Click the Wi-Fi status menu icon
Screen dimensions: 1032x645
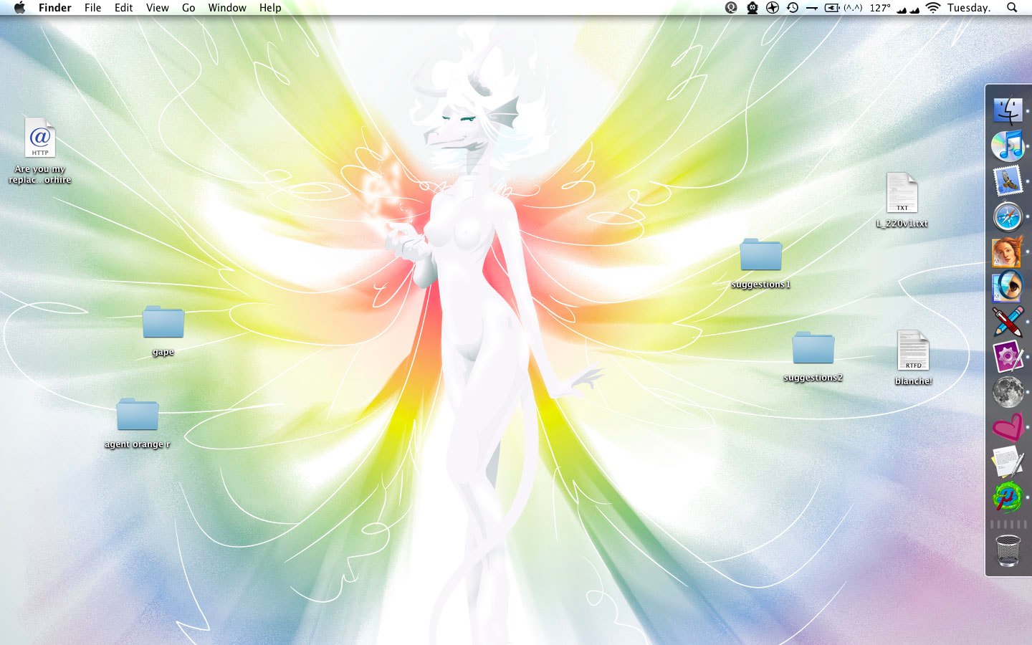coord(932,8)
